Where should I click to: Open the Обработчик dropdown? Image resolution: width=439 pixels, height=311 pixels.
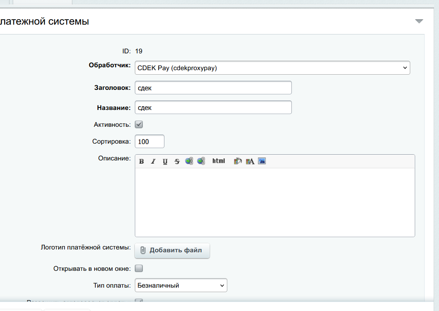272,68
